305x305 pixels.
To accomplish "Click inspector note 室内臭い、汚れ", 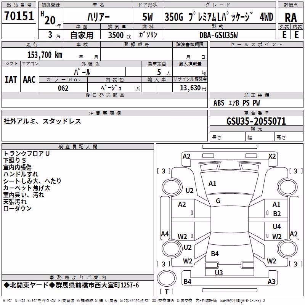I will coord(24,195).
